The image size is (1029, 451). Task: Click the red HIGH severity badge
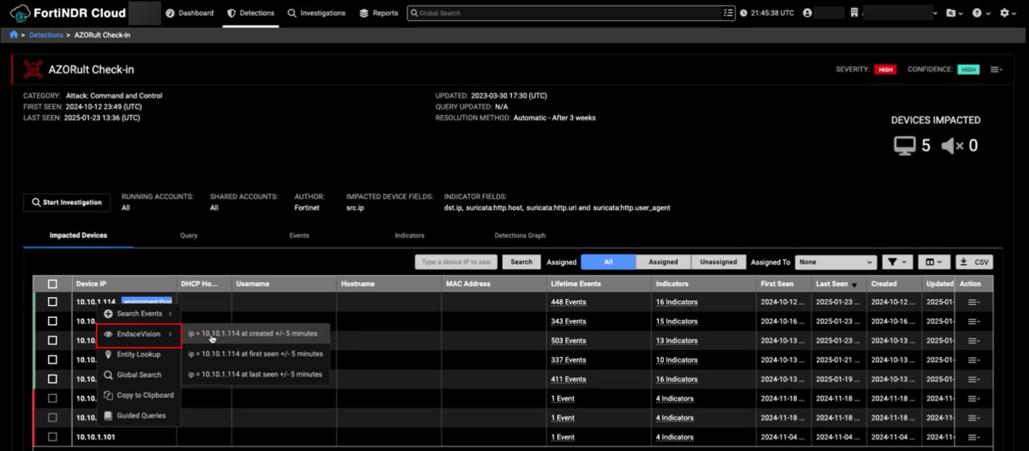tap(885, 70)
